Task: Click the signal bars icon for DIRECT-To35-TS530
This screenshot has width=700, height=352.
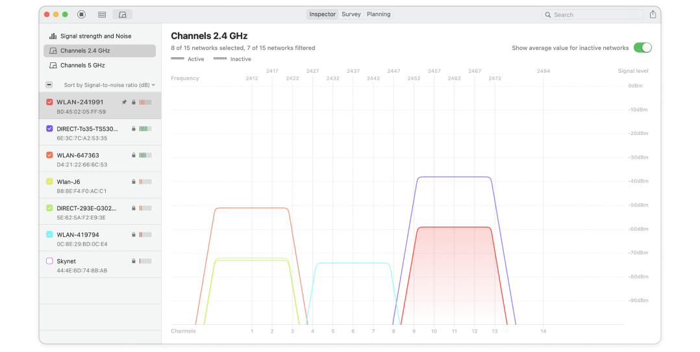Action: [x=145, y=129]
